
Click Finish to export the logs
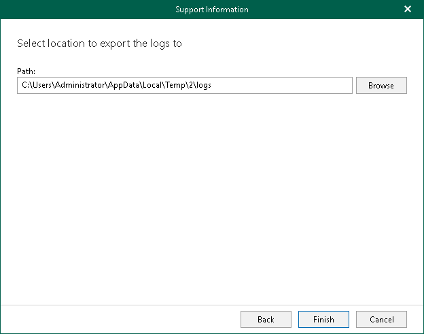[x=323, y=320]
